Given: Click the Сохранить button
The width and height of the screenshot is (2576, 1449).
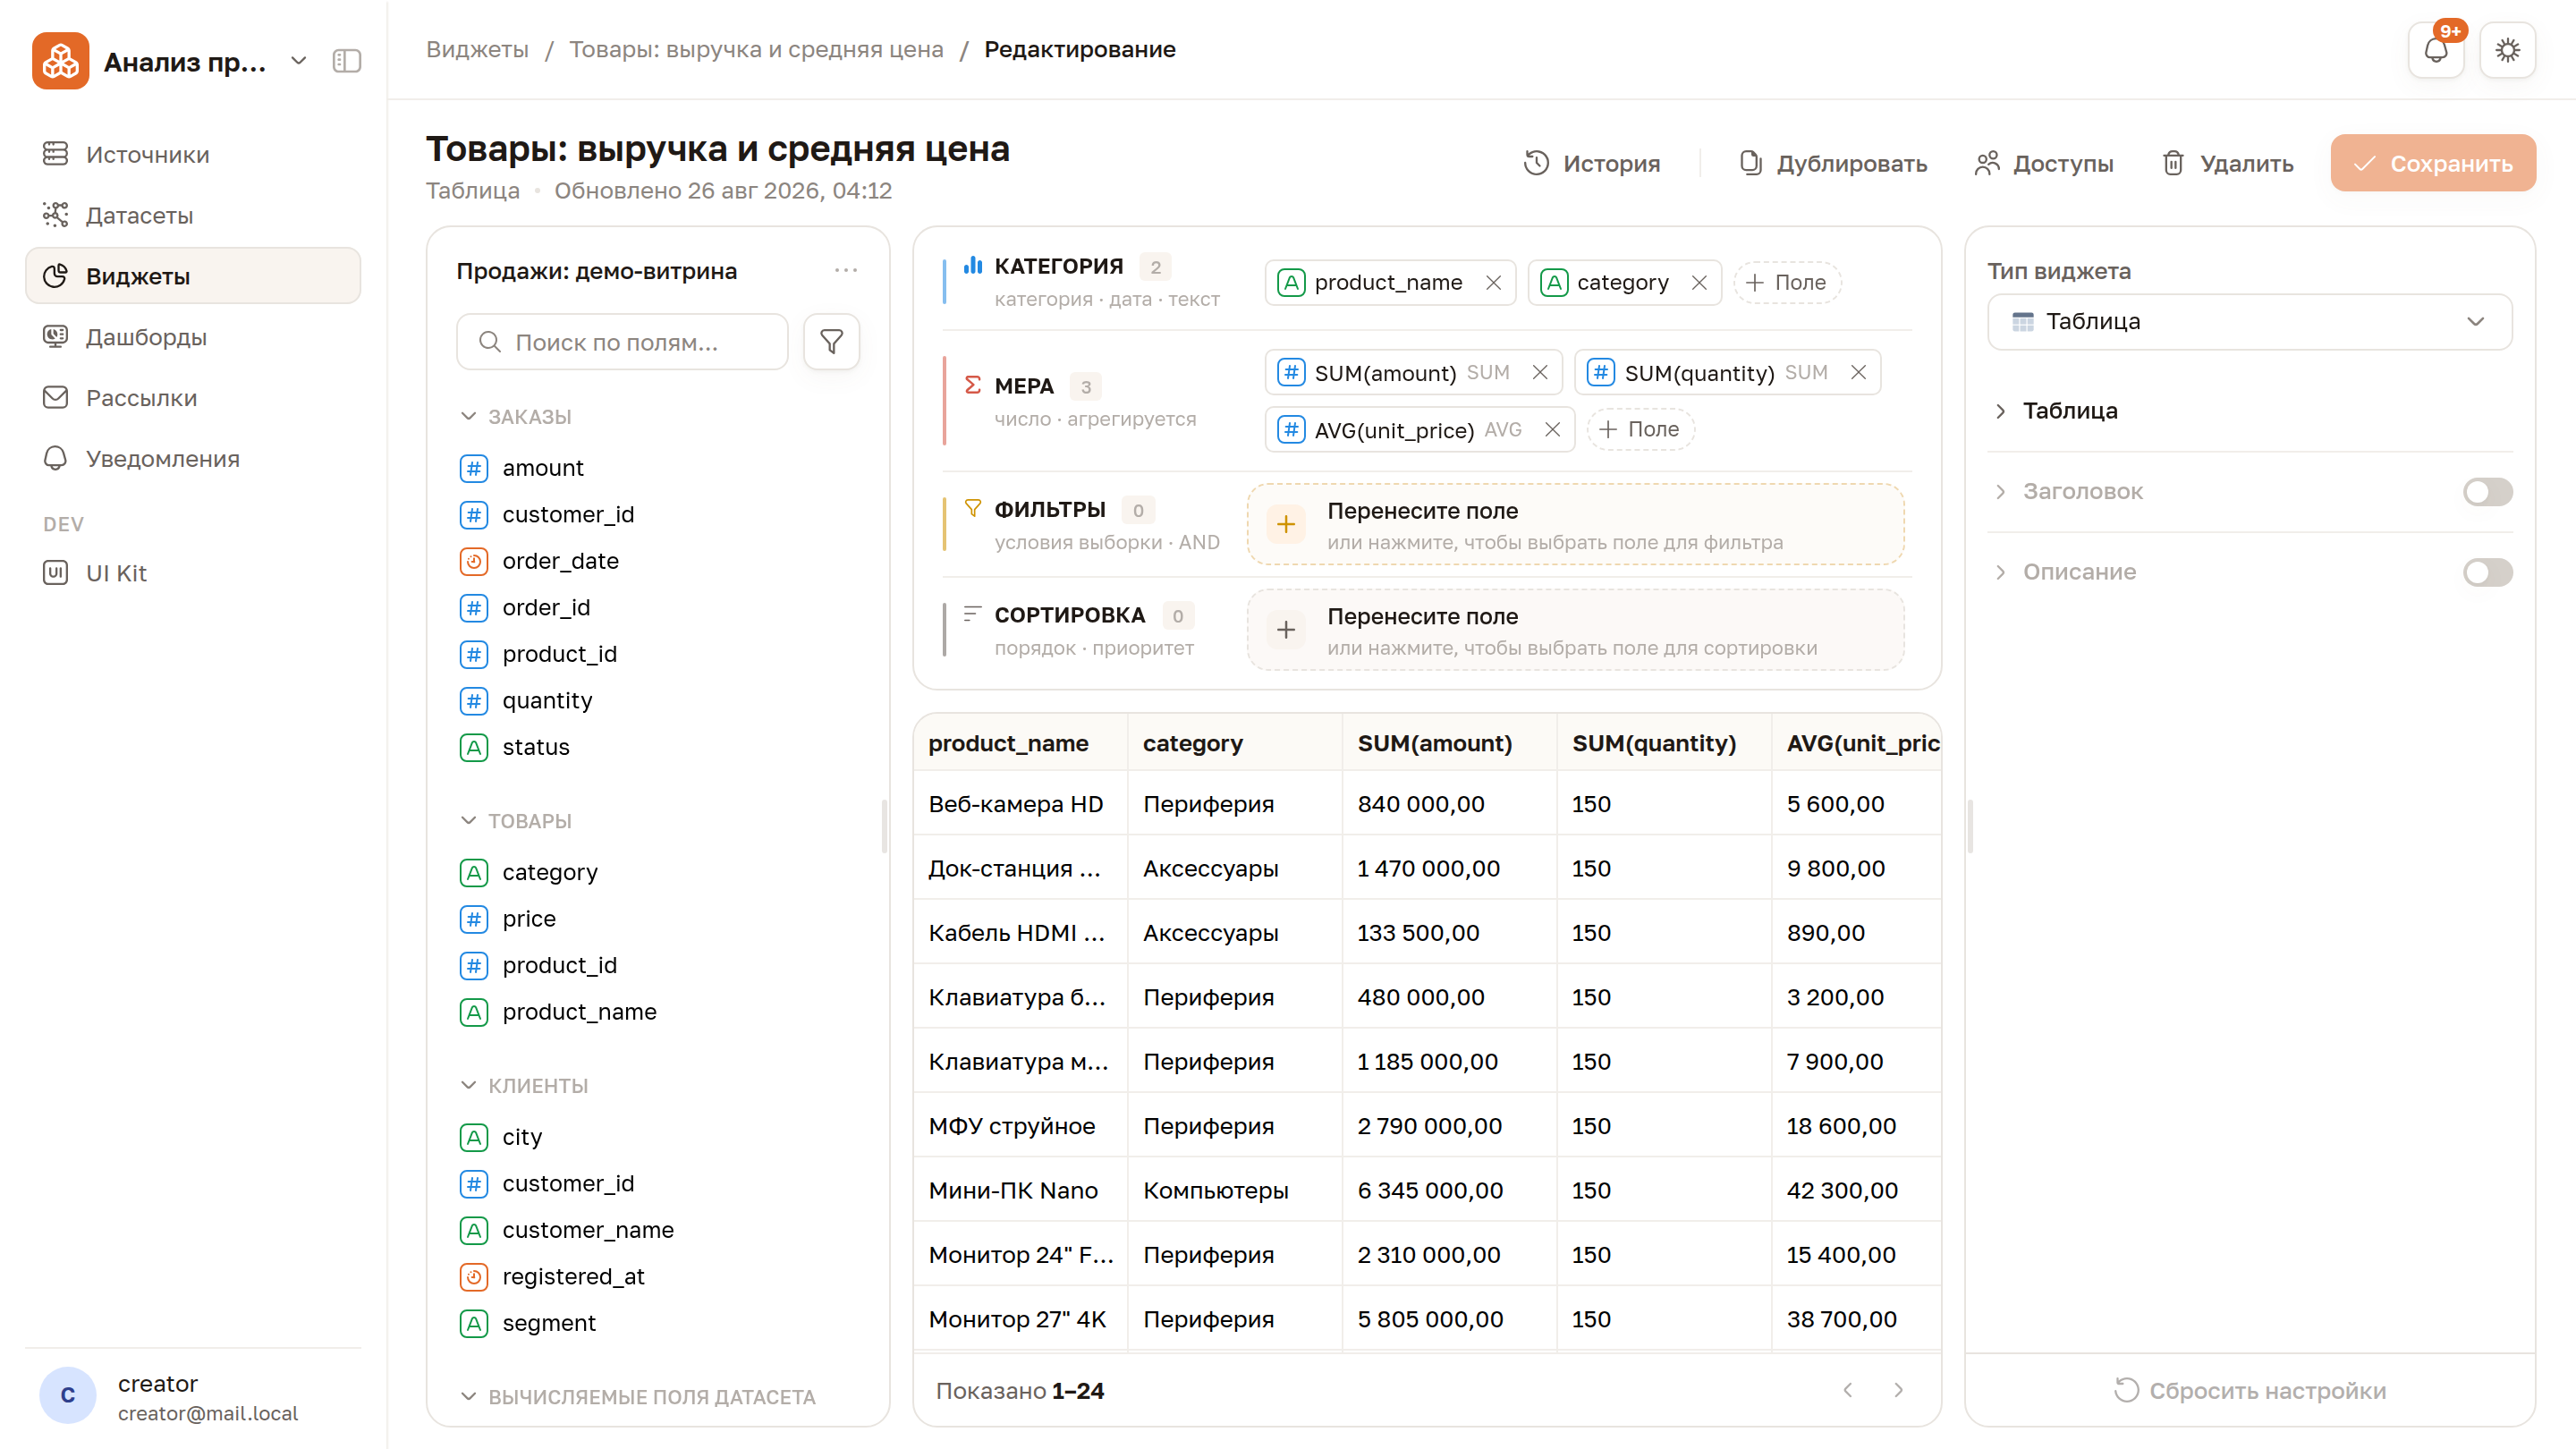Looking at the screenshot, I should tap(2432, 163).
